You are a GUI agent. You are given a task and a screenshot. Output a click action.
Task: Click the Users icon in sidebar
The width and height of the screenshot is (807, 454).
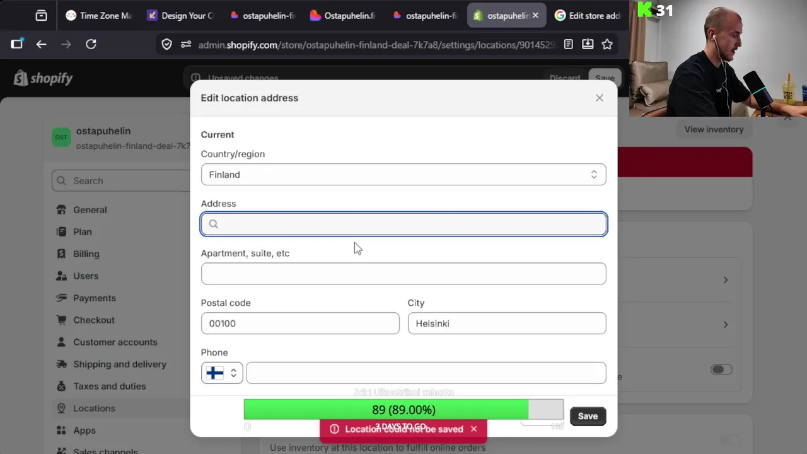coord(61,276)
